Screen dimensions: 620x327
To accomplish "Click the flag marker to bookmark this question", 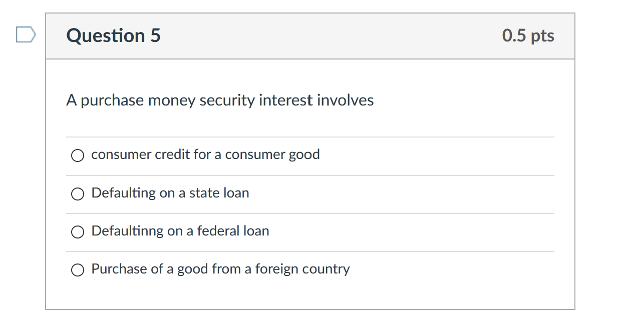I will point(25,34).
